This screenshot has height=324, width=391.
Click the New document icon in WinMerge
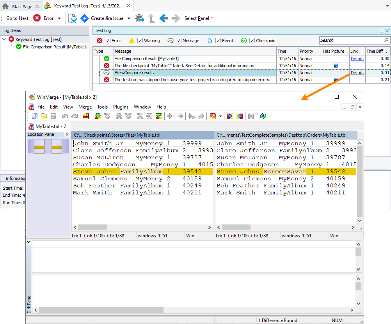(x=35, y=116)
